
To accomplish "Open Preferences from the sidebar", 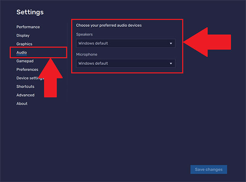I will 27,70.
